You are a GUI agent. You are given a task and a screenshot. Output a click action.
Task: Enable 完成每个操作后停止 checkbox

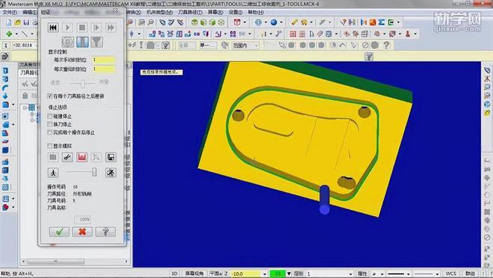[x=50, y=132]
